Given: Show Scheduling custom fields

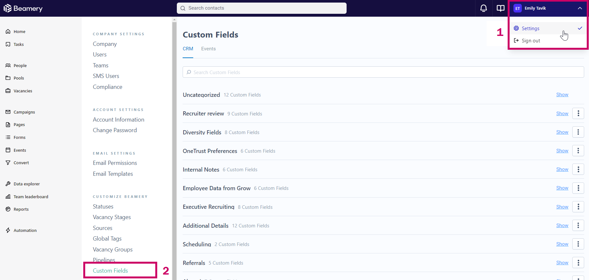Looking at the screenshot, I should click(562, 244).
